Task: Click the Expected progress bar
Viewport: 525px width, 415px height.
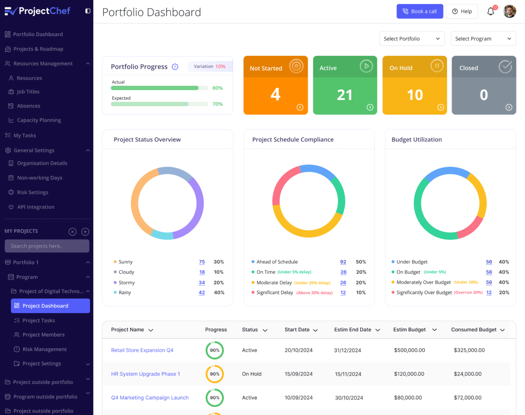Action: (159, 104)
